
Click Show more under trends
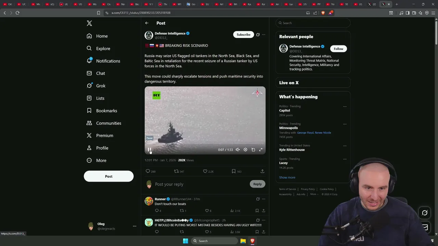(287, 177)
